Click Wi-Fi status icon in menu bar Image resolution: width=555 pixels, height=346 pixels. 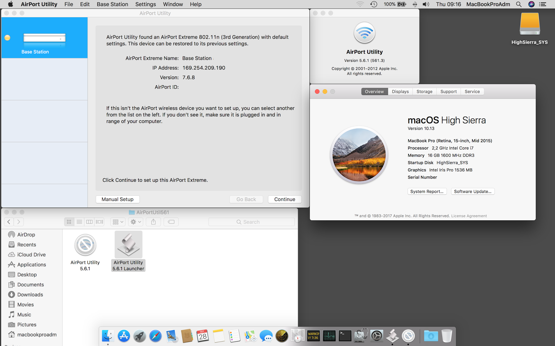tap(360, 4)
